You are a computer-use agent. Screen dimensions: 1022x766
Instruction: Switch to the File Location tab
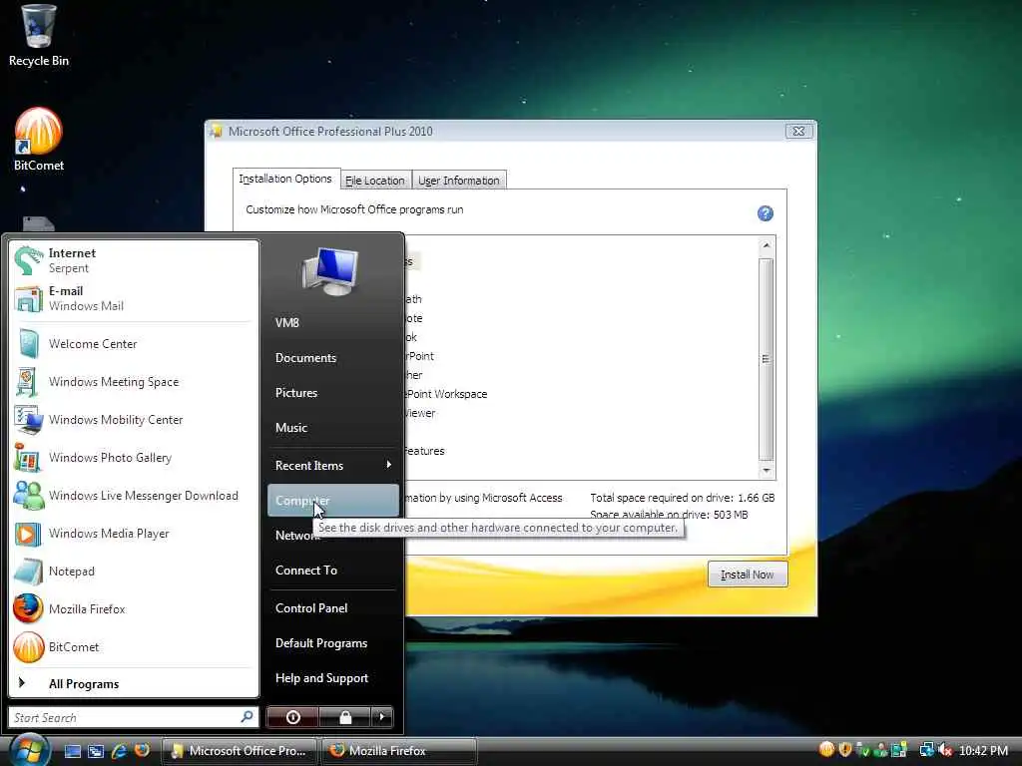[x=375, y=181]
